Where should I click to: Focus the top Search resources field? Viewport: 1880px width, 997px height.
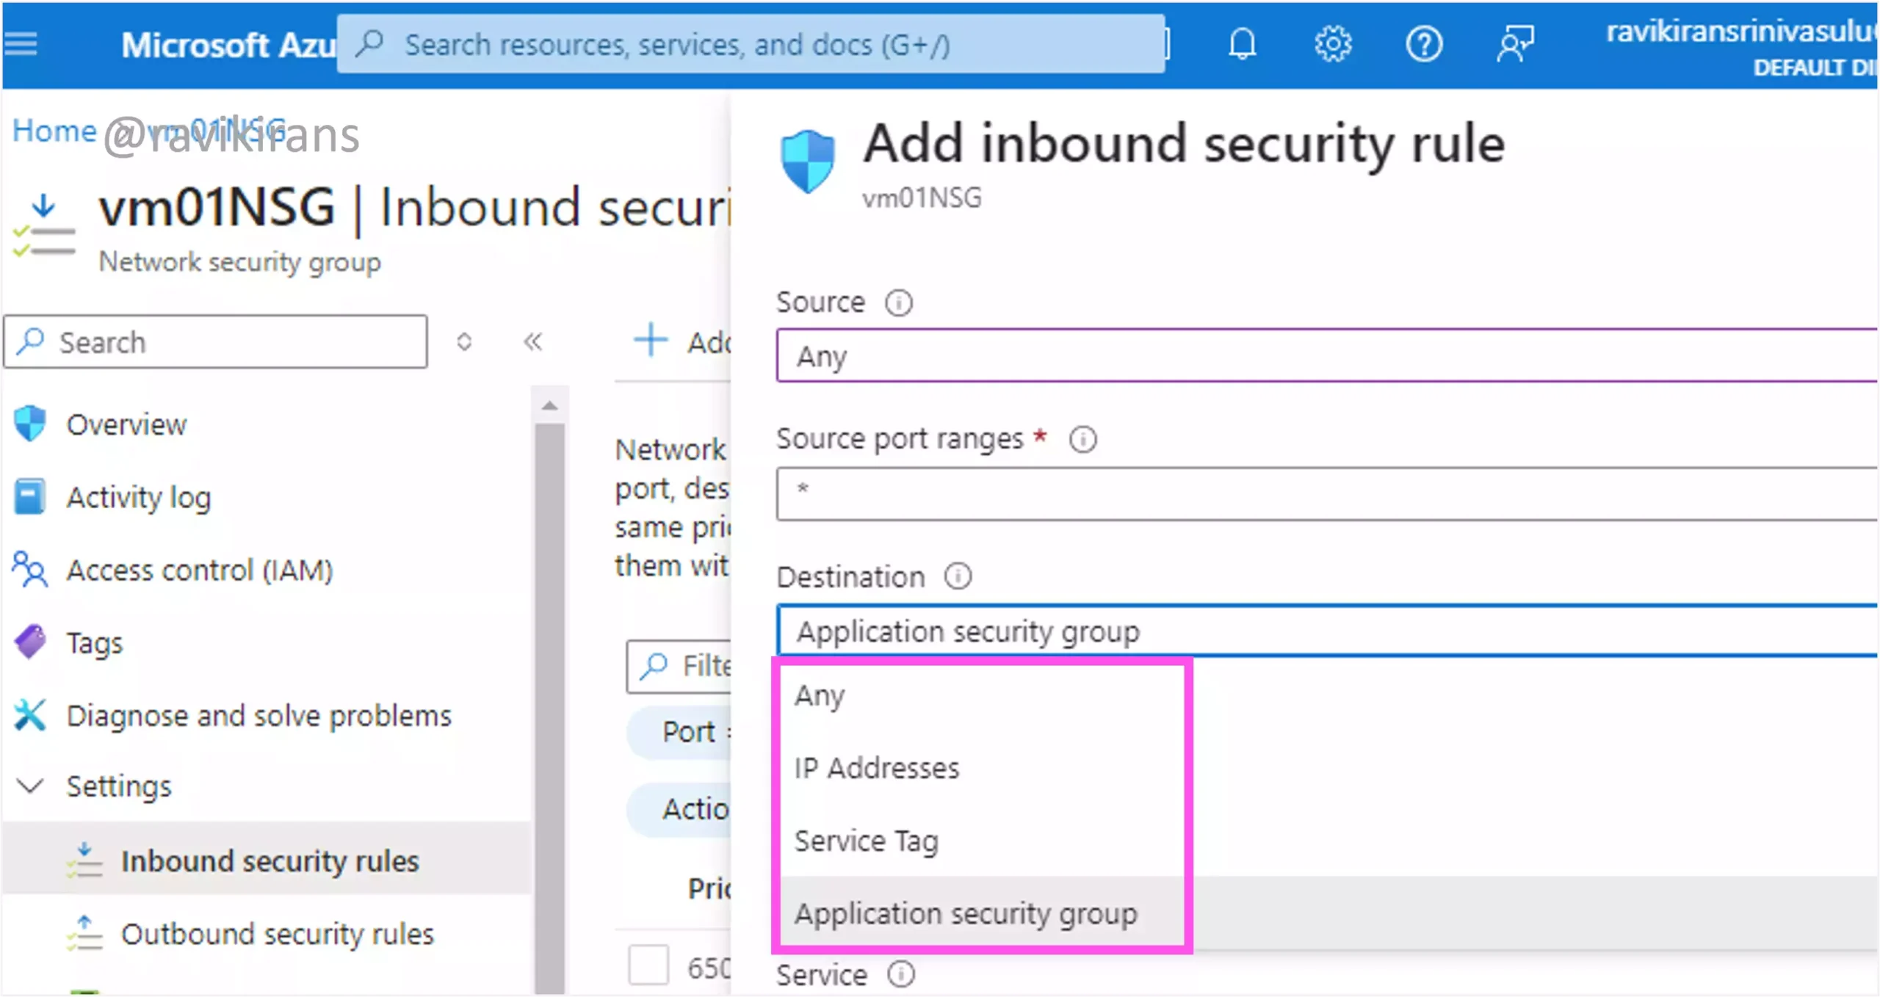(x=751, y=44)
